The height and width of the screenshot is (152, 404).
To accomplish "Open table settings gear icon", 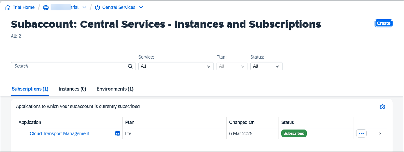I will point(382,107).
